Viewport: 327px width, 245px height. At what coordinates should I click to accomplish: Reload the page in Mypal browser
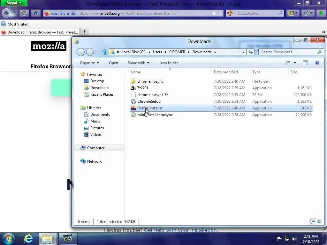[24, 13]
